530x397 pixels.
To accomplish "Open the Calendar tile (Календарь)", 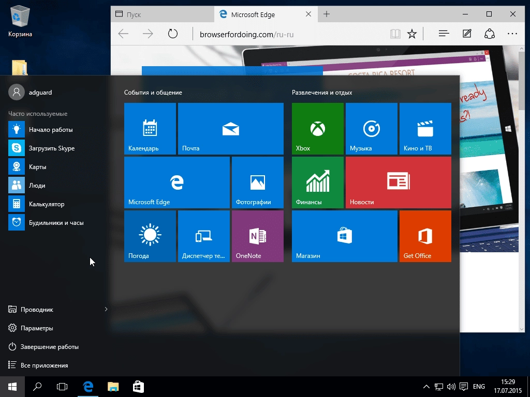I will point(150,129).
